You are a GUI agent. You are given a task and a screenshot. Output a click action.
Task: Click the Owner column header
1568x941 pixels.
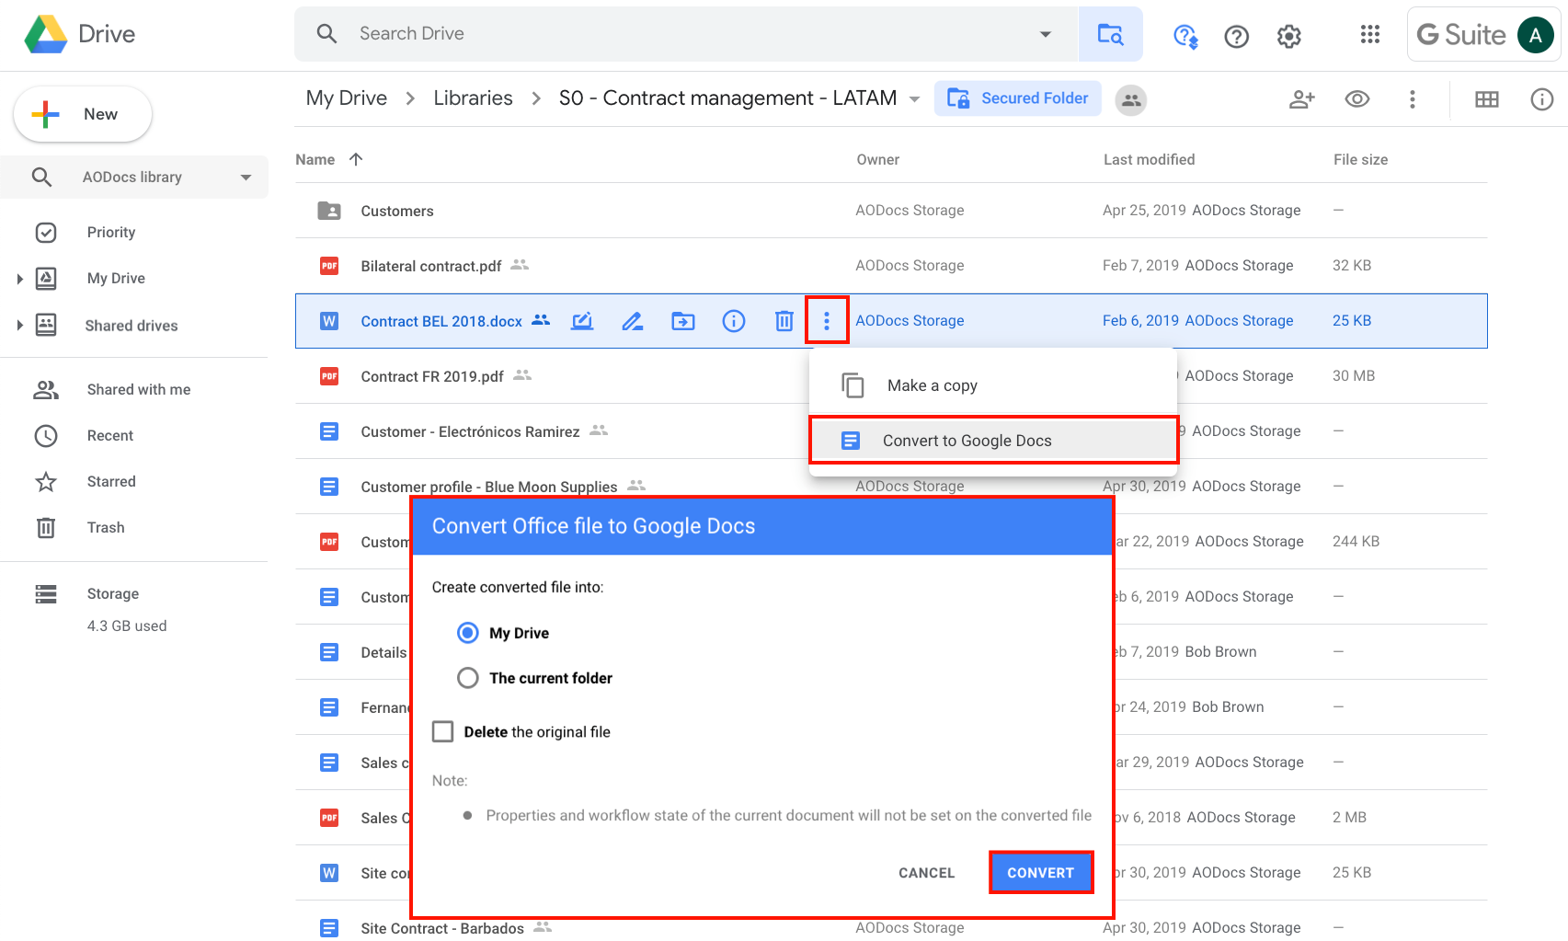877,159
